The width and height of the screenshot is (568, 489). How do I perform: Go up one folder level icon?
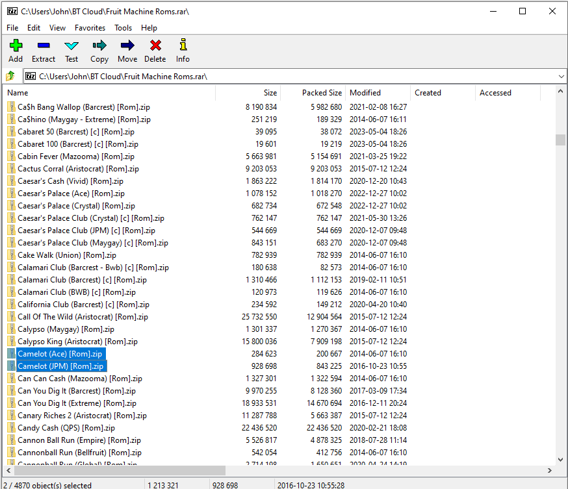(x=10, y=76)
